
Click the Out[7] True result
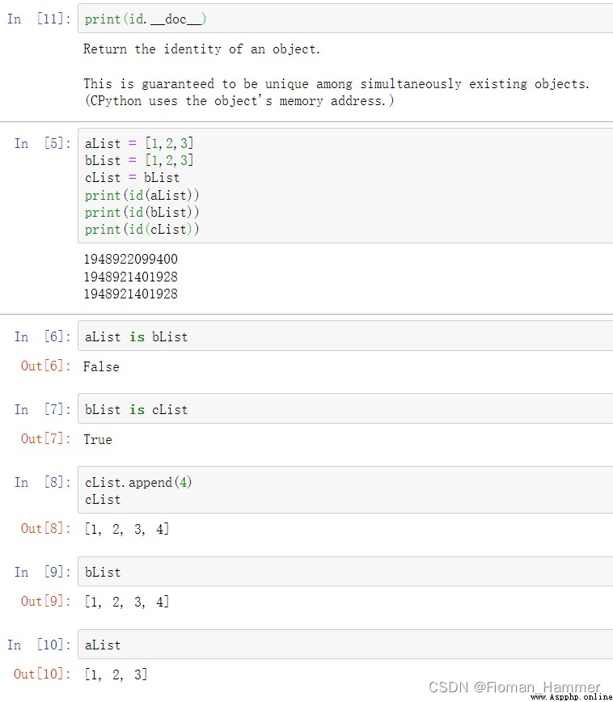(x=98, y=439)
